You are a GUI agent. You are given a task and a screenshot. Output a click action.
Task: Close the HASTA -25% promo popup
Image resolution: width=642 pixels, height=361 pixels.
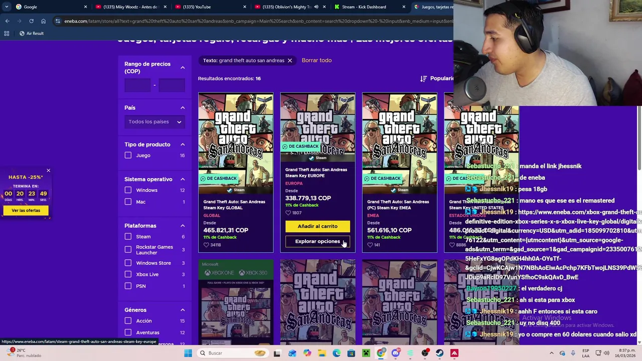point(48,170)
